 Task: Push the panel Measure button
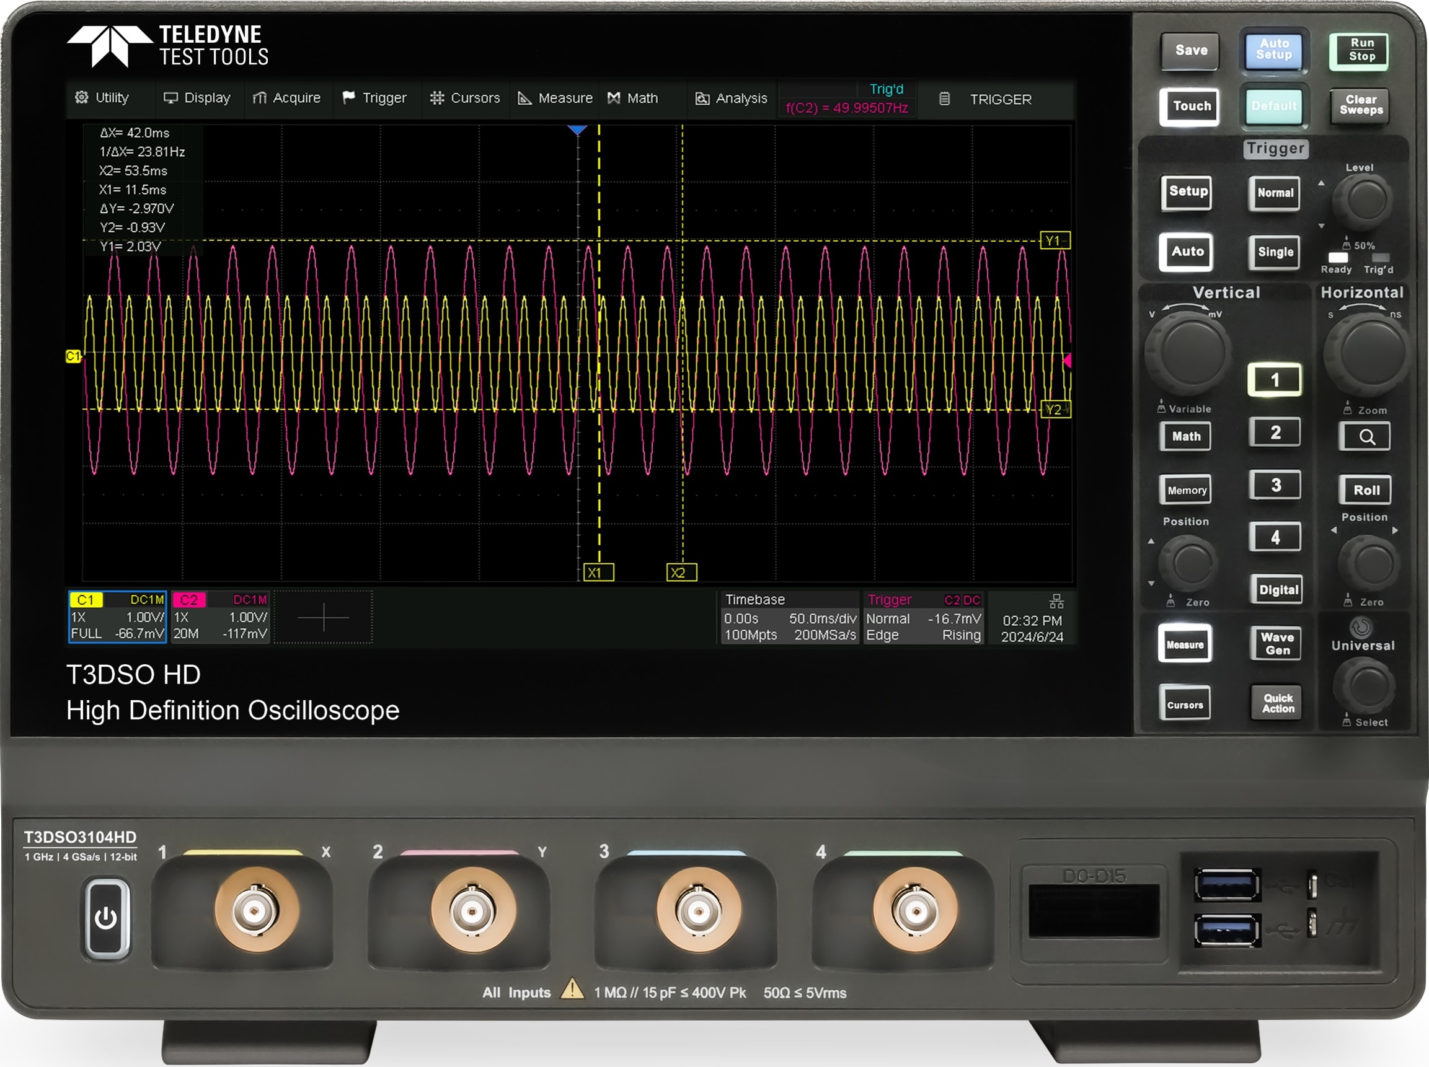click(x=1185, y=644)
